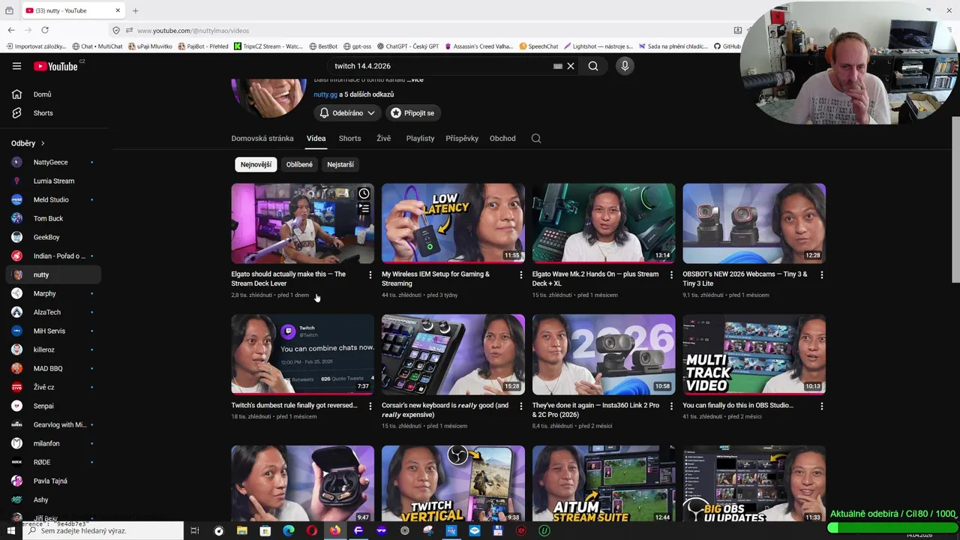Switch to Playlisty tab
The image size is (960, 540).
[x=420, y=139]
